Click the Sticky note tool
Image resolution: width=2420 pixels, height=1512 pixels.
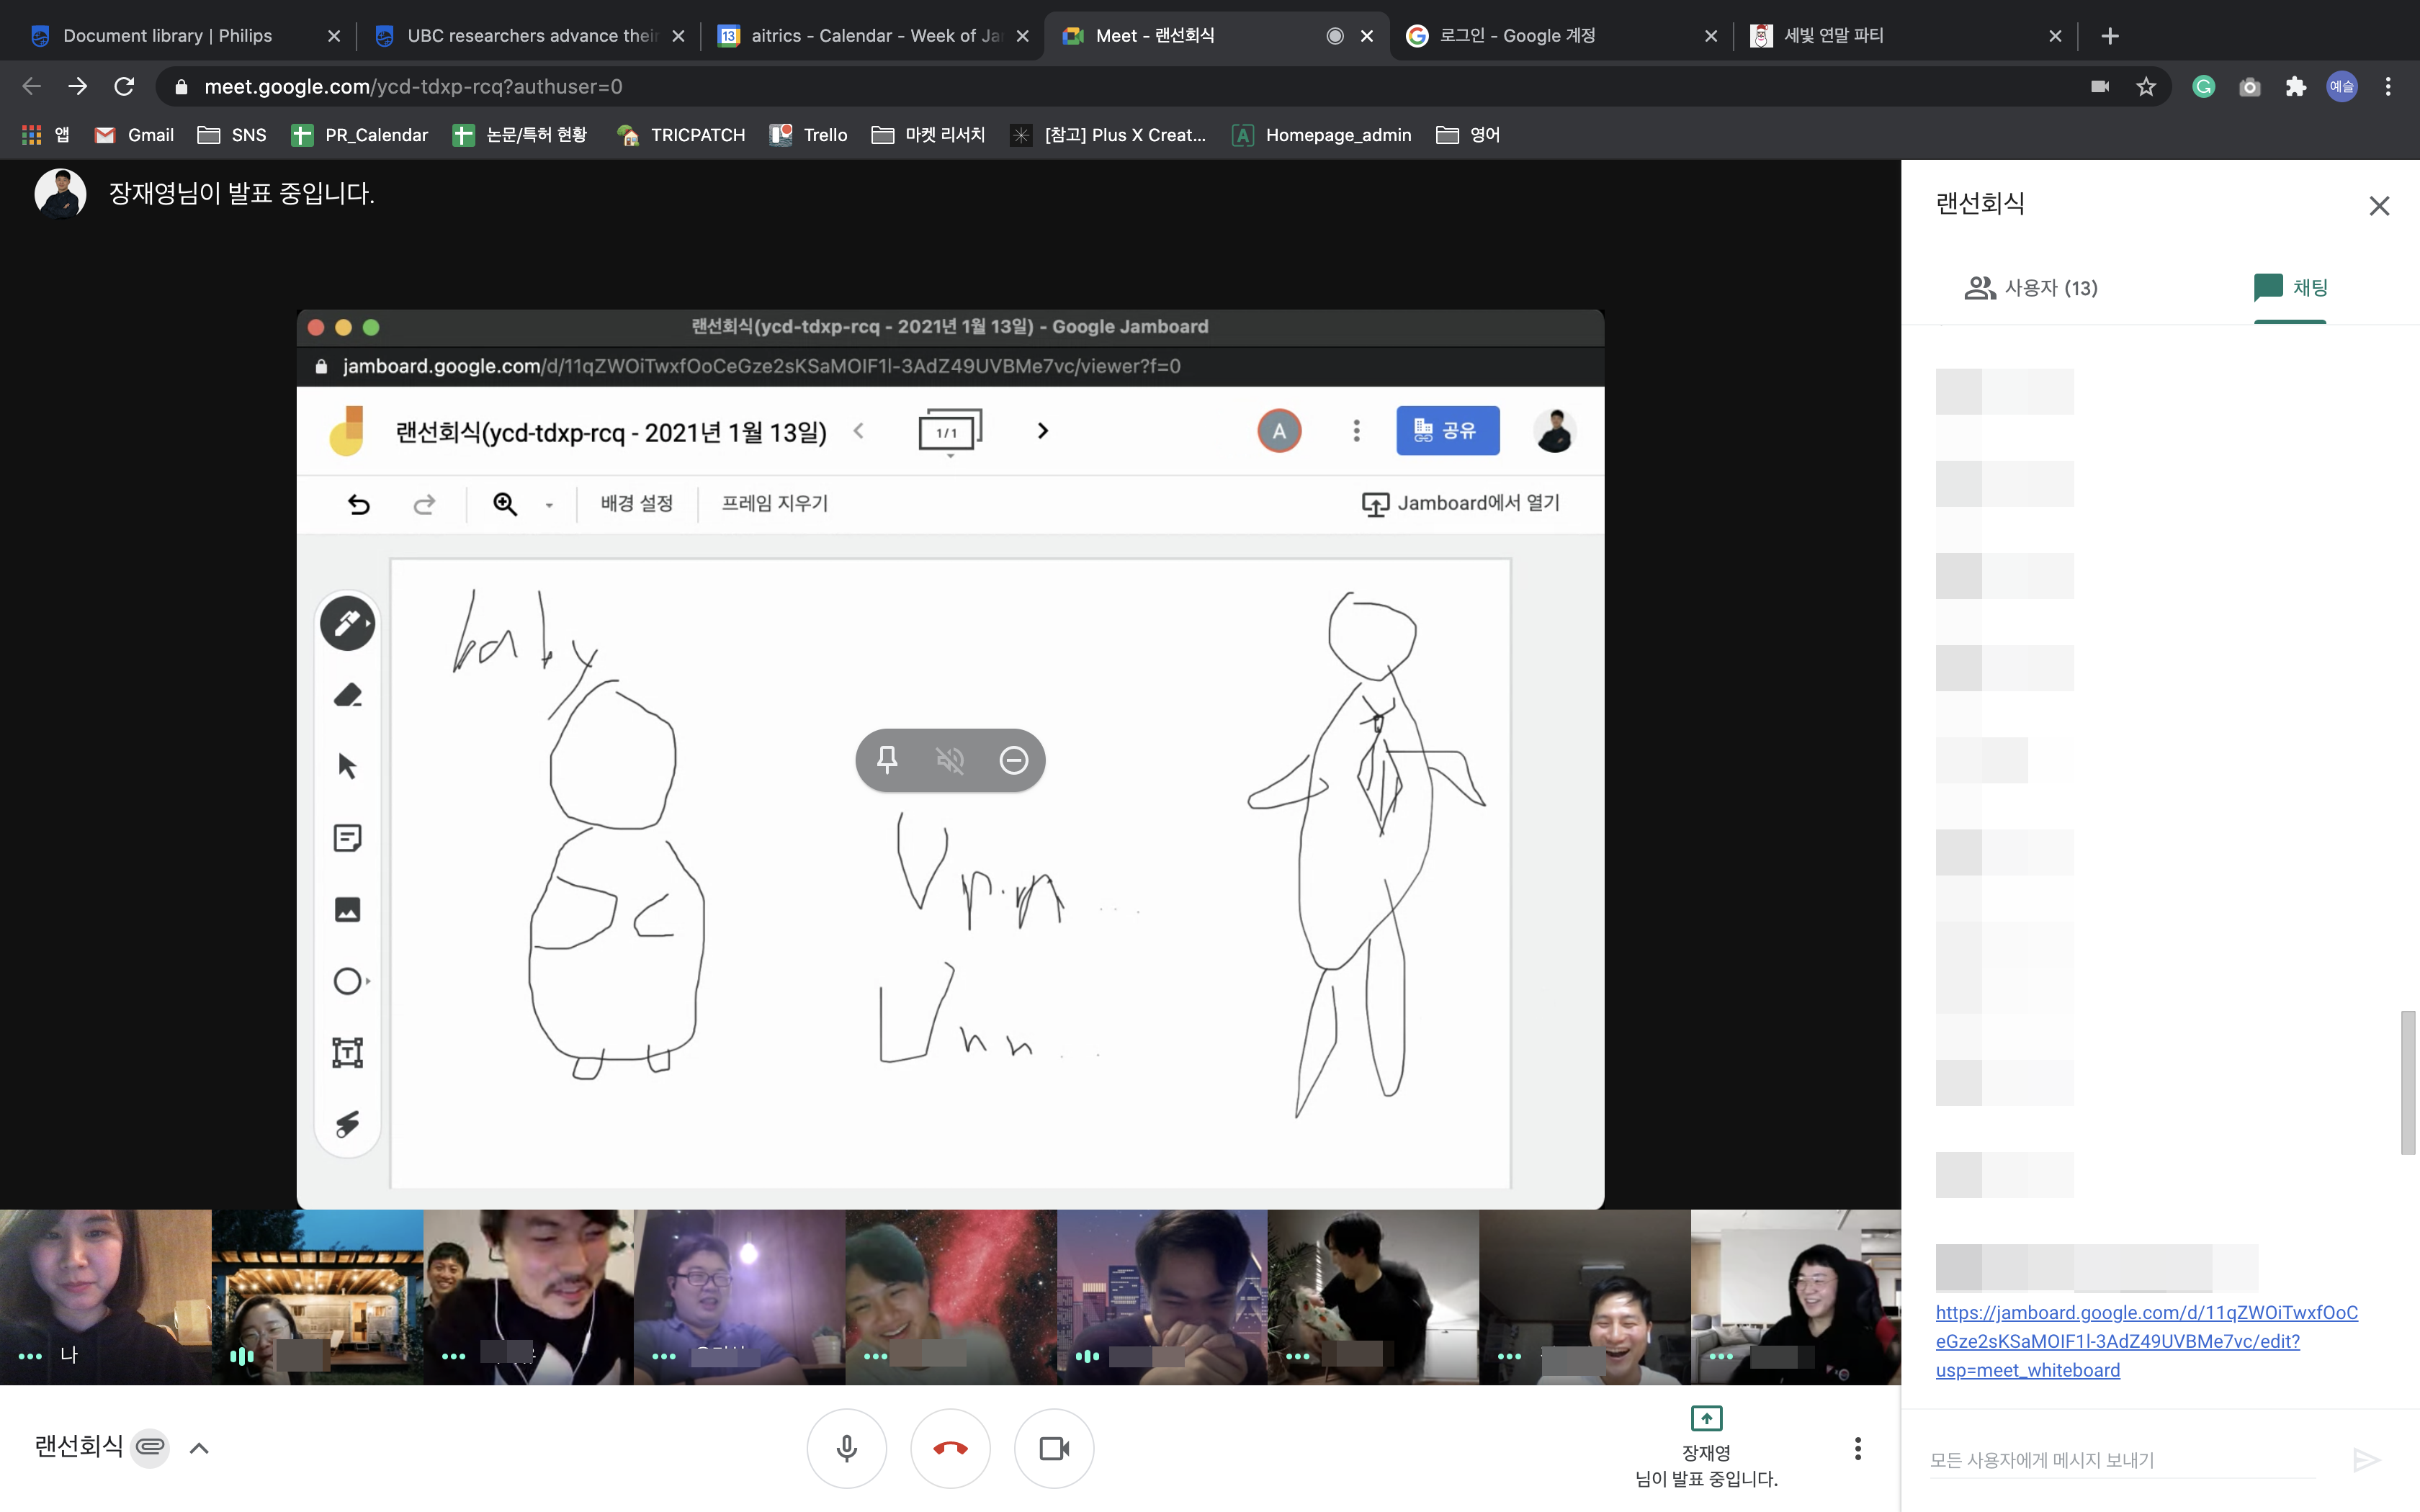347,838
